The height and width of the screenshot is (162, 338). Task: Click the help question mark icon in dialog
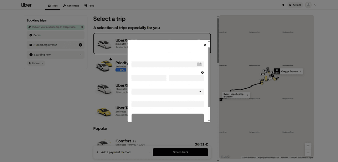[202, 72]
